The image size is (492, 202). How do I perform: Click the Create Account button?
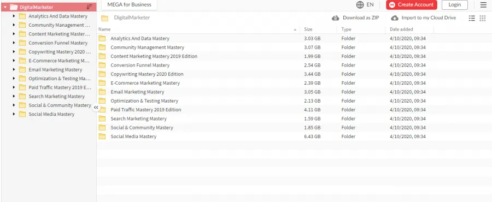click(x=411, y=5)
